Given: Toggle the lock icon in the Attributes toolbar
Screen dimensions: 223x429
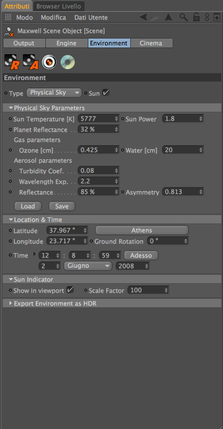Looking at the screenshot, I should click(x=196, y=17).
